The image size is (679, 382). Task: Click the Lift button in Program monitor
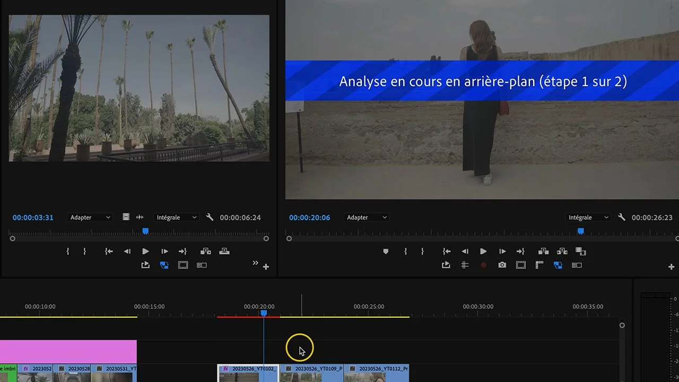(x=543, y=251)
